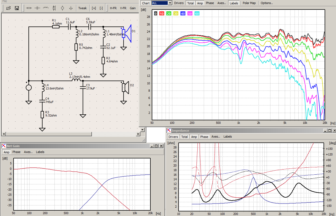The width and height of the screenshot is (336, 216).
Task: Select the signal source component tool
Action: click(x=63, y=8)
